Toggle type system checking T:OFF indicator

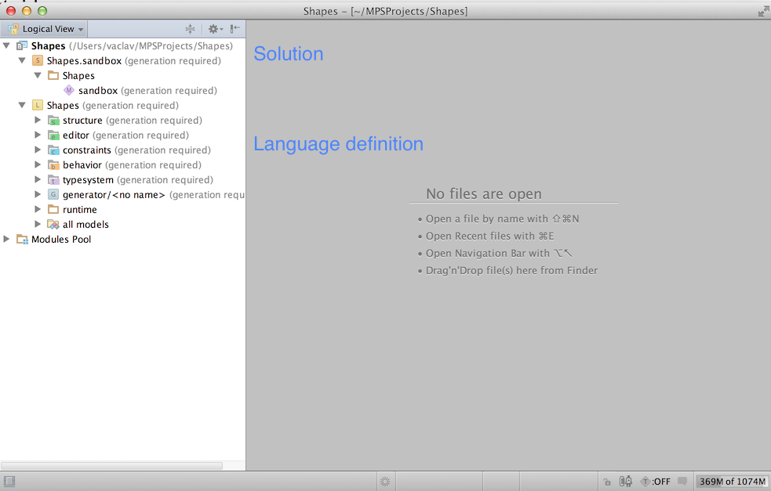[655, 482]
